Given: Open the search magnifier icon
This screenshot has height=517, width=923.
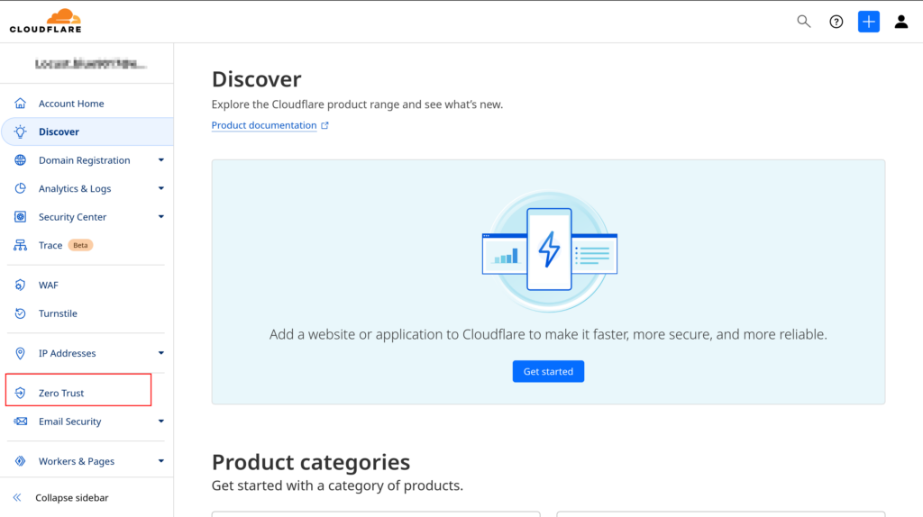Looking at the screenshot, I should click(803, 22).
